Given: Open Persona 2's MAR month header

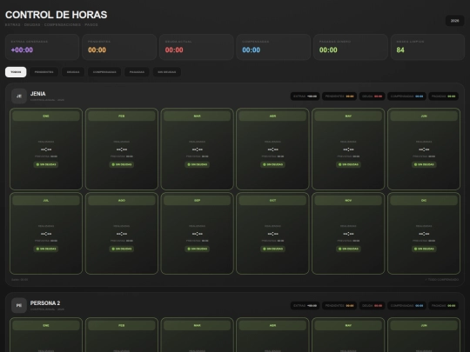Looking at the screenshot, I should coord(197,325).
